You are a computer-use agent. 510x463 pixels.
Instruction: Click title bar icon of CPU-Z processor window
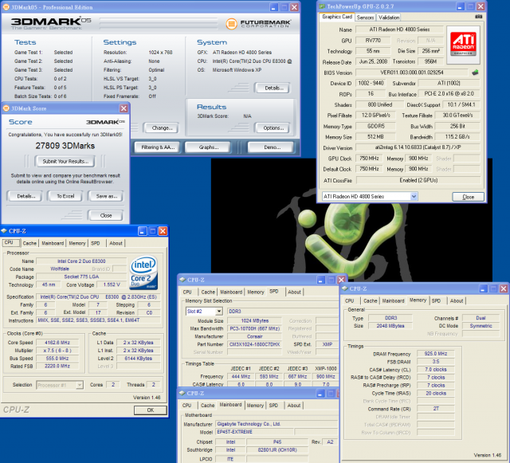click(x=4, y=231)
